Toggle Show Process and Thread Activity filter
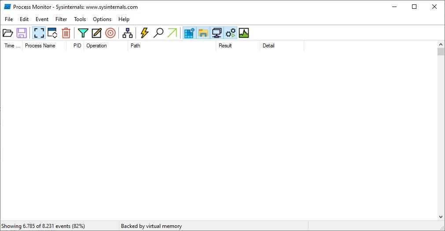This screenshot has height=231, width=445. [x=231, y=33]
